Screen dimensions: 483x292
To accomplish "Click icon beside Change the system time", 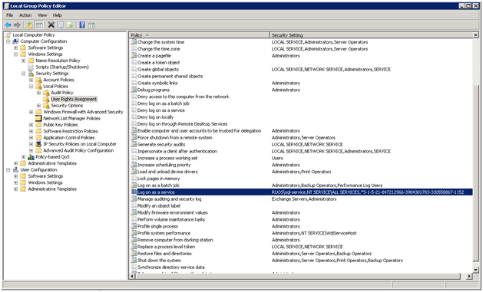I will click(x=134, y=42).
